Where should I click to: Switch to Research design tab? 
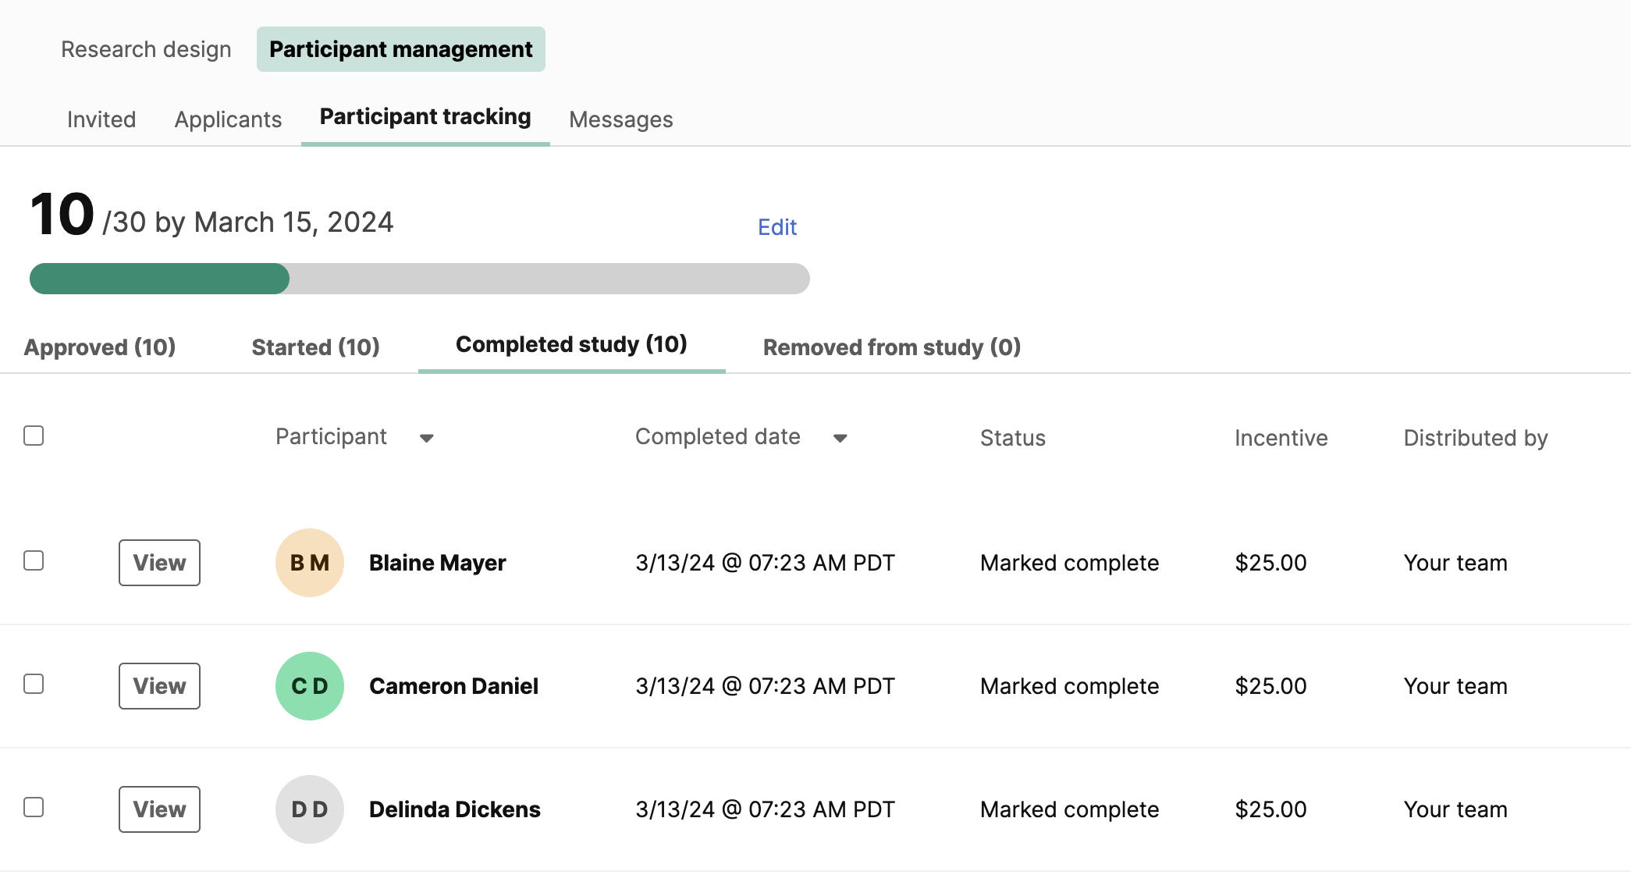[146, 49]
